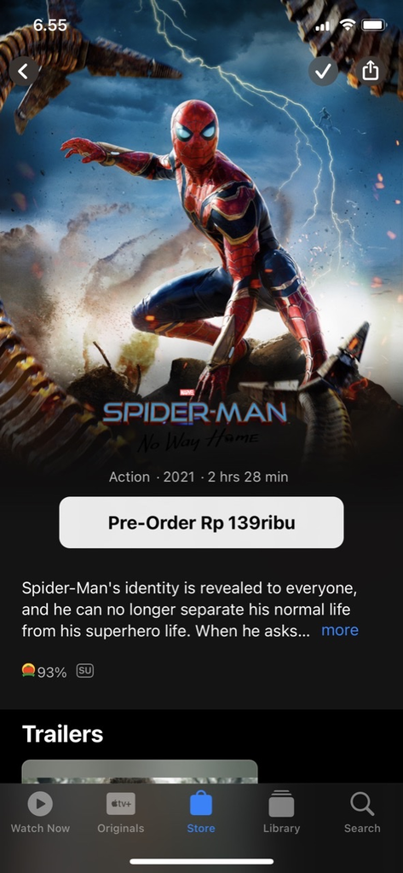
Task: Tap the cellular signal bars icon
Action: [x=322, y=26]
